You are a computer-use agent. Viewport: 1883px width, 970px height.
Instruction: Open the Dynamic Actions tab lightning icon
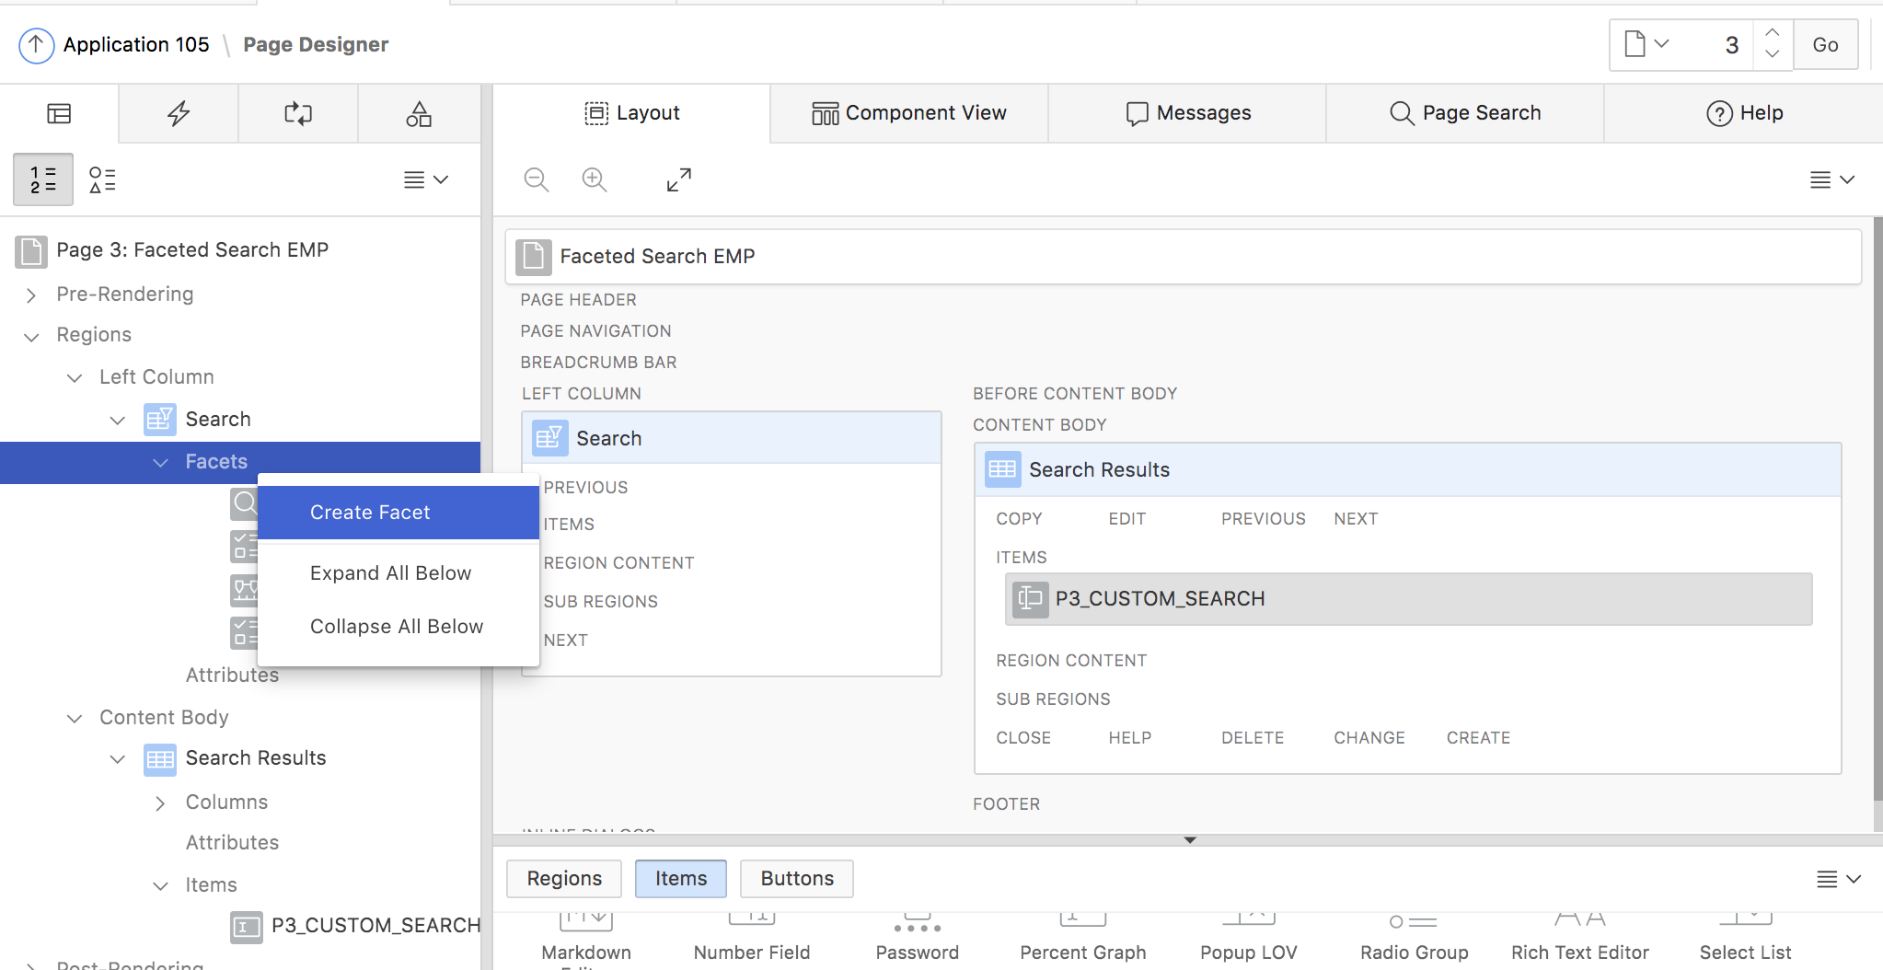(179, 113)
